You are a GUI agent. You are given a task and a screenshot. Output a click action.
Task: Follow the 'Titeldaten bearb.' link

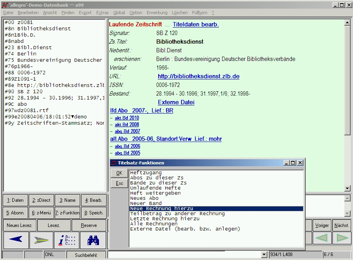point(196,24)
